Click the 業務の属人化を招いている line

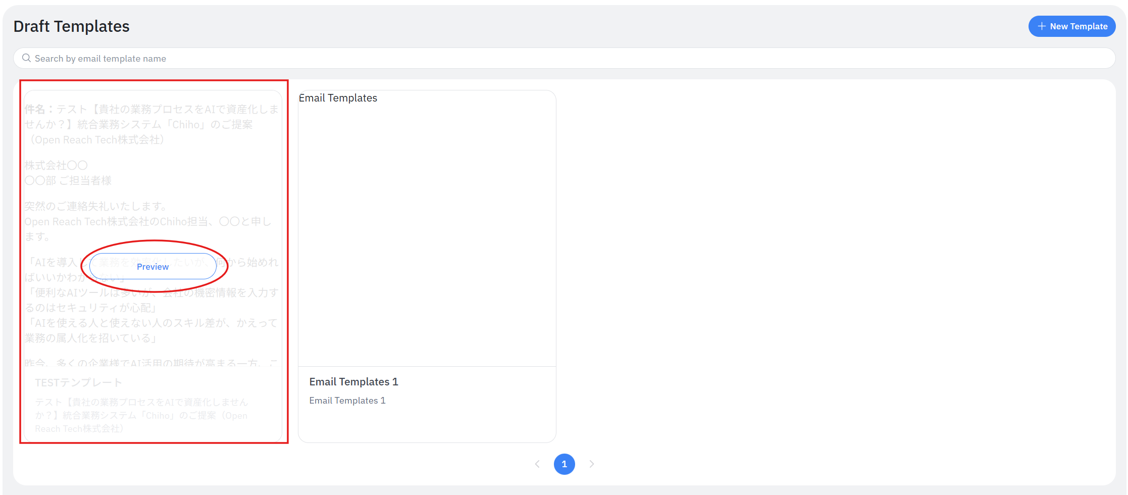[91, 338]
